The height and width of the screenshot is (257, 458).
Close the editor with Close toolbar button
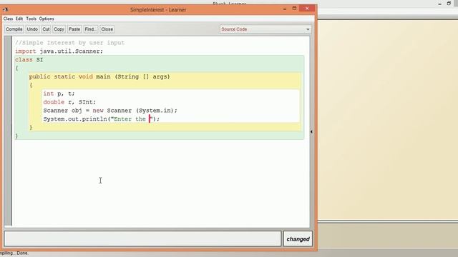tap(107, 29)
